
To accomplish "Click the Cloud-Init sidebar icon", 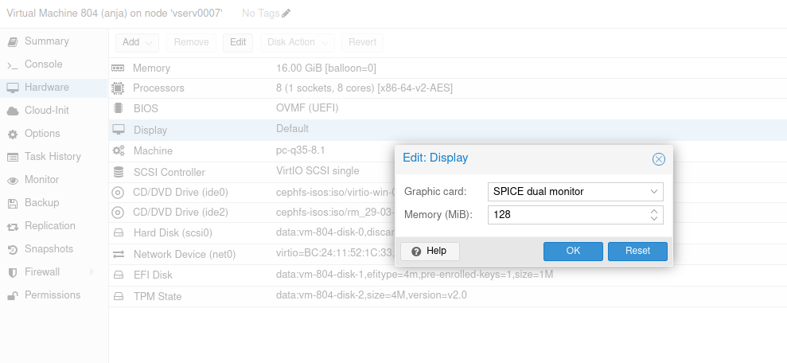I will pyautogui.click(x=12, y=111).
